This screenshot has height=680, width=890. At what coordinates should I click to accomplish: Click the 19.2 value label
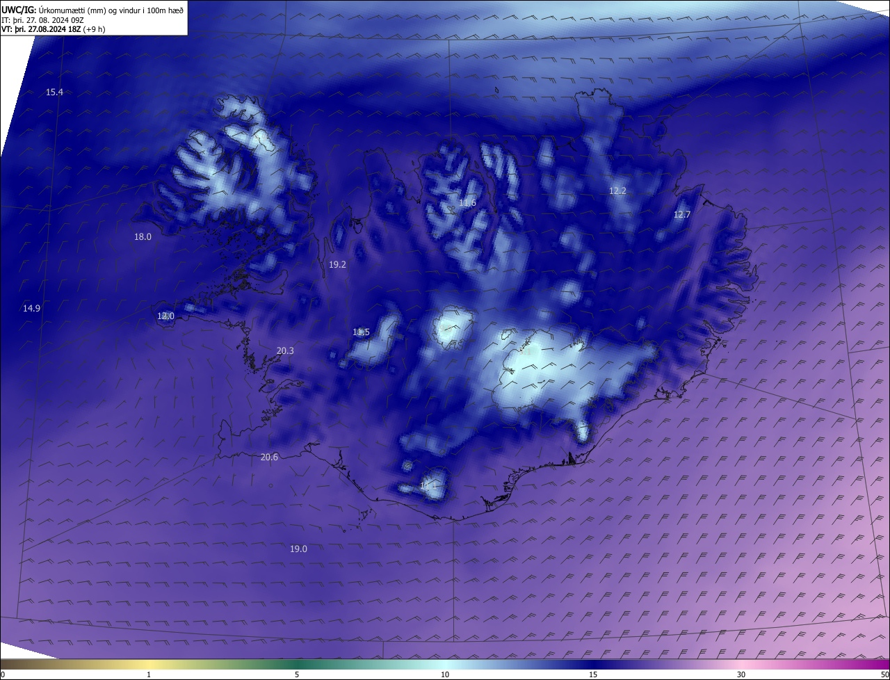pyautogui.click(x=337, y=264)
